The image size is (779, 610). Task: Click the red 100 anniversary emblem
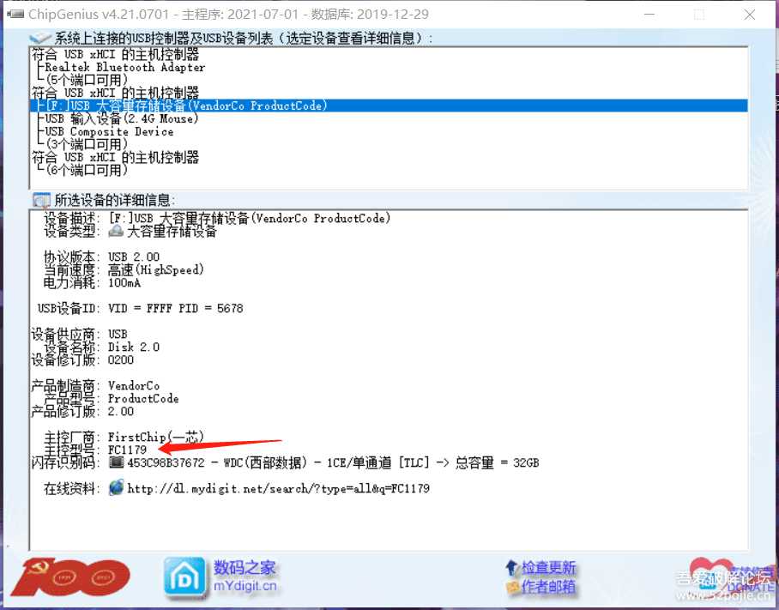70,577
